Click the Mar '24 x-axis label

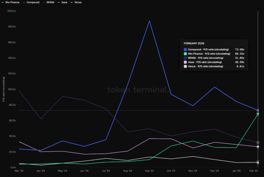tap(19, 171)
